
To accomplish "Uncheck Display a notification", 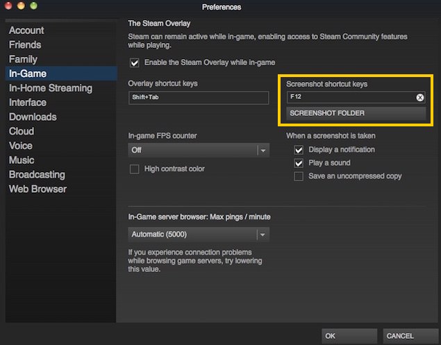I will pyautogui.click(x=299, y=150).
